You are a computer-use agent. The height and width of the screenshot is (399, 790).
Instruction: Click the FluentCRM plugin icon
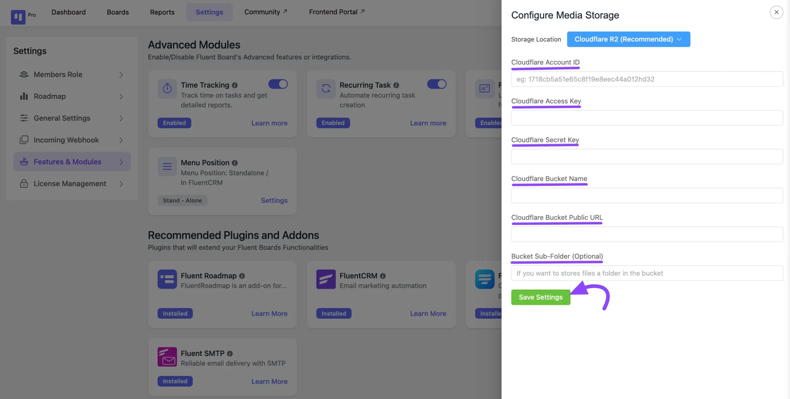click(326, 279)
